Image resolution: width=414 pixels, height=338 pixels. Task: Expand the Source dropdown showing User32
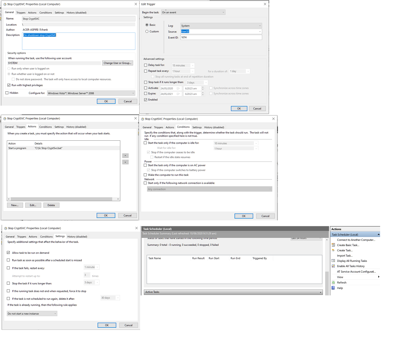pyautogui.click(x=260, y=32)
